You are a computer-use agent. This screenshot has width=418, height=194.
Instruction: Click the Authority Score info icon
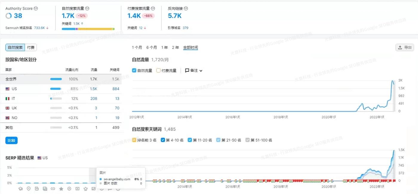coord(36,8)
